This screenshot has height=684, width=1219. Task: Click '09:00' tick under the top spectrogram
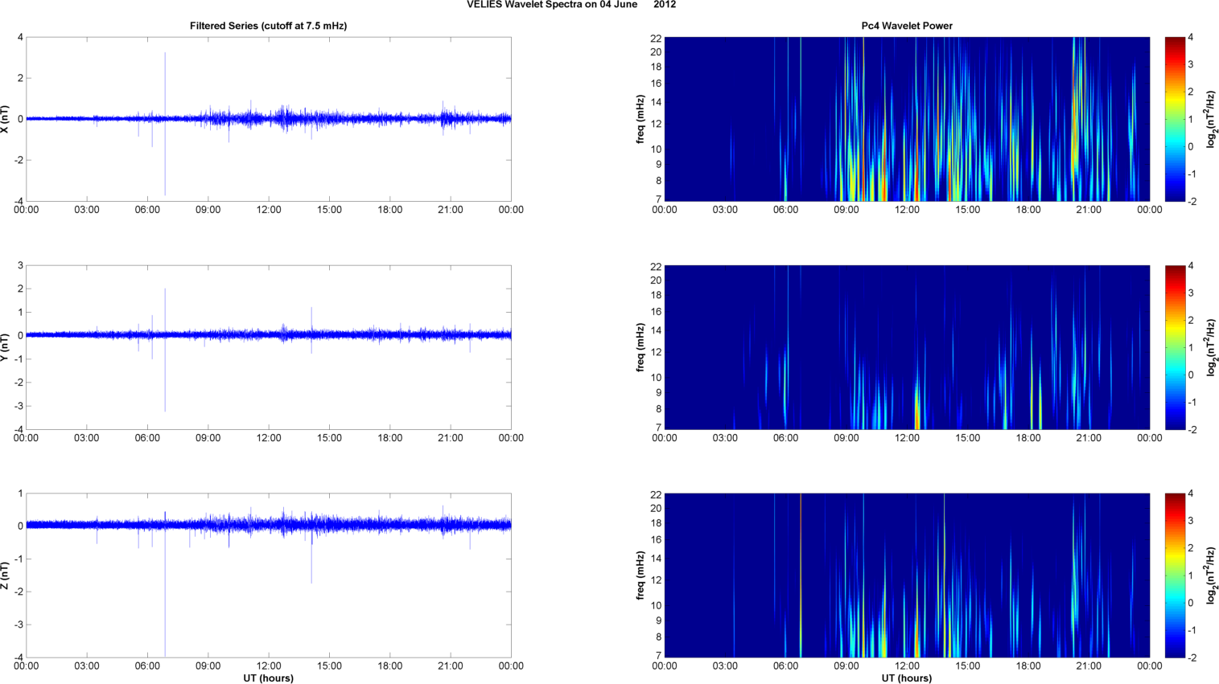[846, 210]
